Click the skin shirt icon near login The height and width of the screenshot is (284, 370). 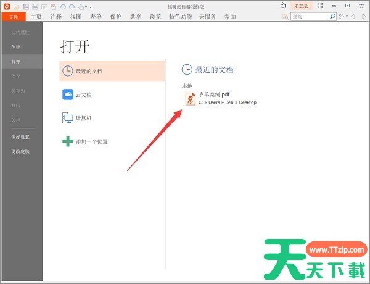tap(283, 6)
